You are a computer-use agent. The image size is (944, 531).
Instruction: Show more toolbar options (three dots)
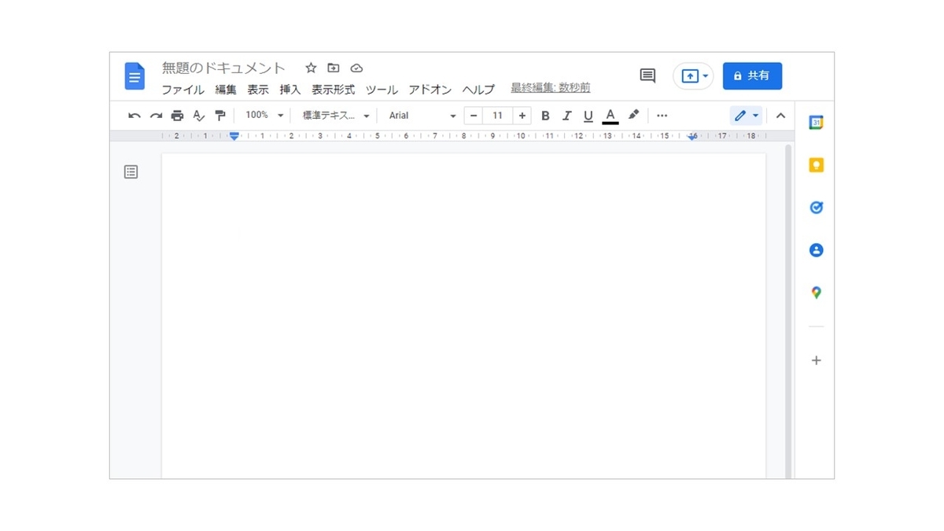coord(662,116)
